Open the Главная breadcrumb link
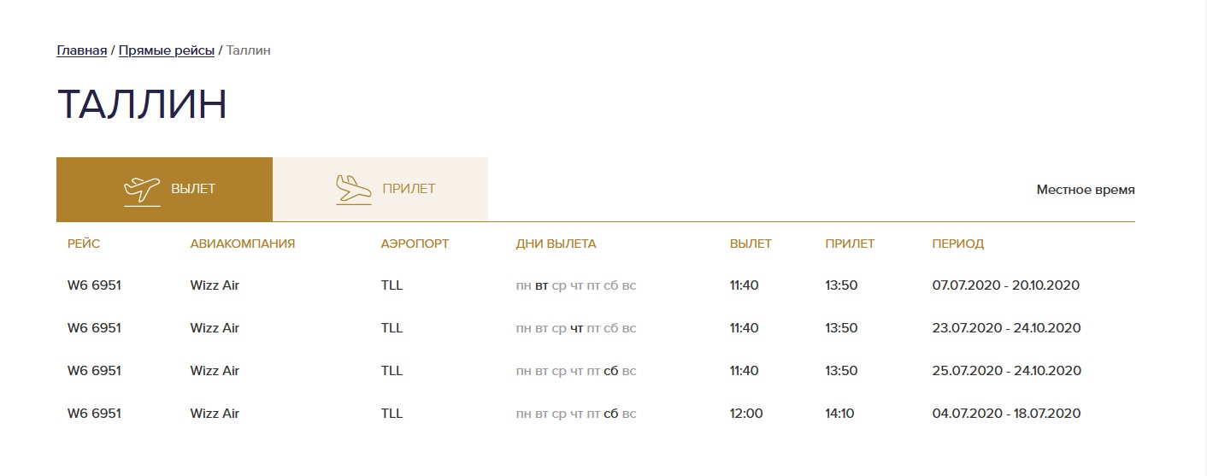This screenshot has width=1207, height=476. click(x=82, y=50)
